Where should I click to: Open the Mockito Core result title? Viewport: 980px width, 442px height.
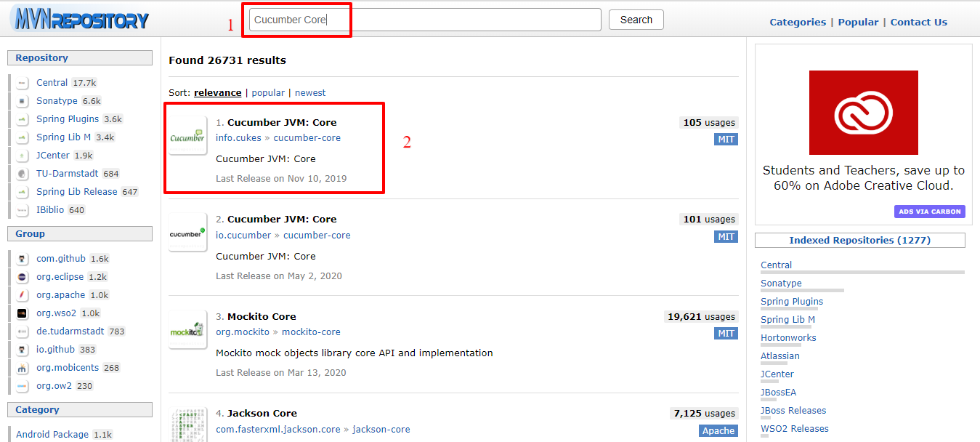262,316
